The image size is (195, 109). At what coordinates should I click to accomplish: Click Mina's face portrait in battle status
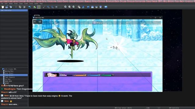(x=52, y=75)
